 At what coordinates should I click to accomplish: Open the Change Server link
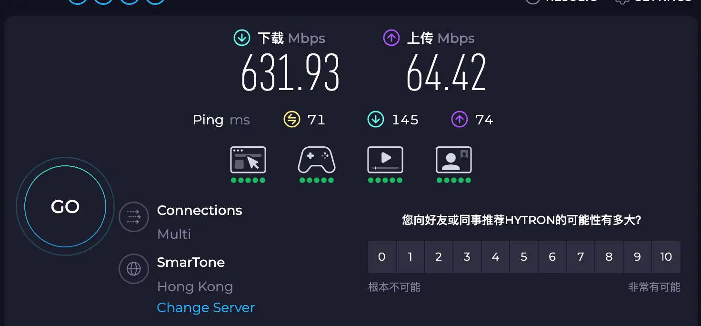point(206,307)
